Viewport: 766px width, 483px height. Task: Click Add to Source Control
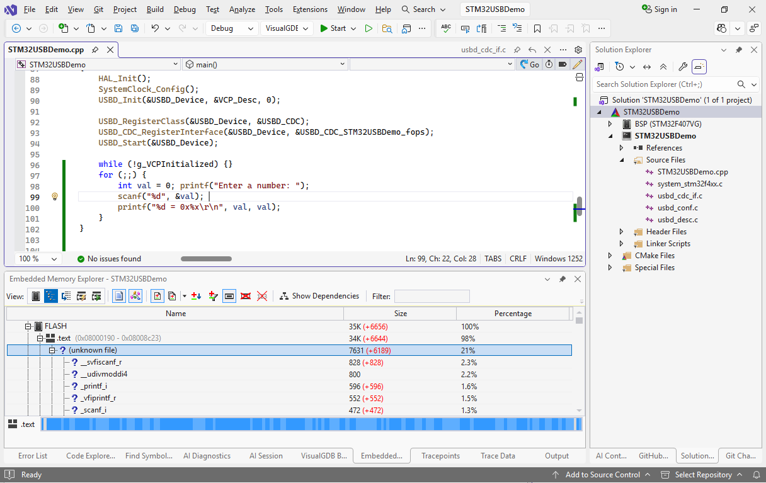click(x=602, y=475)
